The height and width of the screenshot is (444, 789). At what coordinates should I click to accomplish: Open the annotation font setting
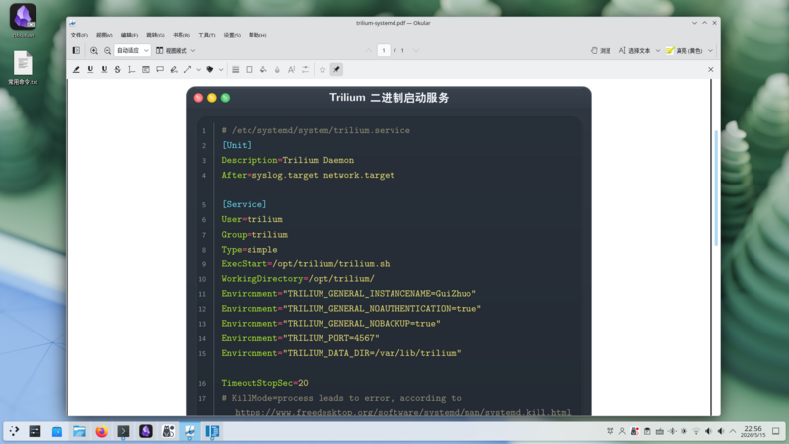click(291, 70)
